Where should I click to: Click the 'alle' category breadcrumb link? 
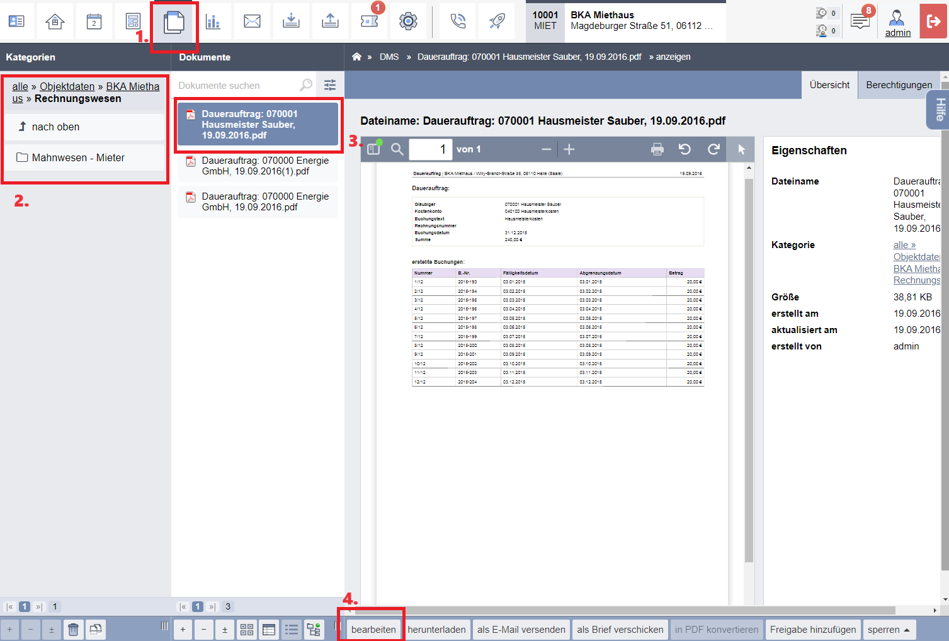[20, 86]
